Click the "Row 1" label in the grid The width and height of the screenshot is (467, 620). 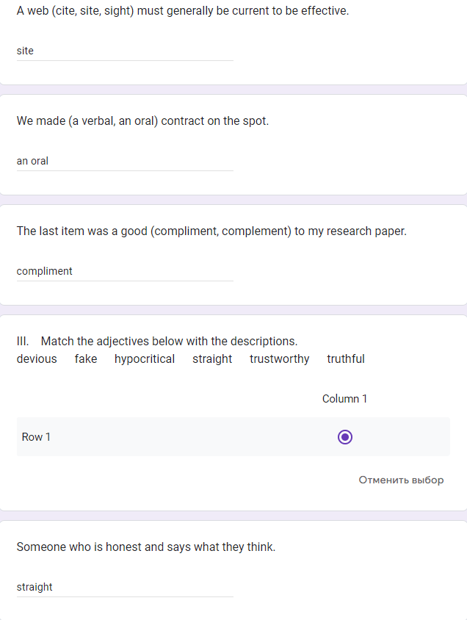(37, 437)
